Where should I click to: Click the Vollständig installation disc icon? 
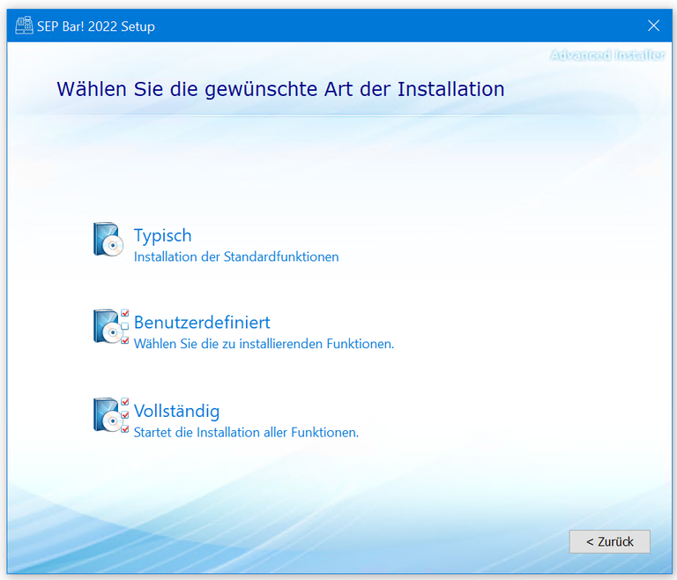pyautogui.click(x=111, y=415)
